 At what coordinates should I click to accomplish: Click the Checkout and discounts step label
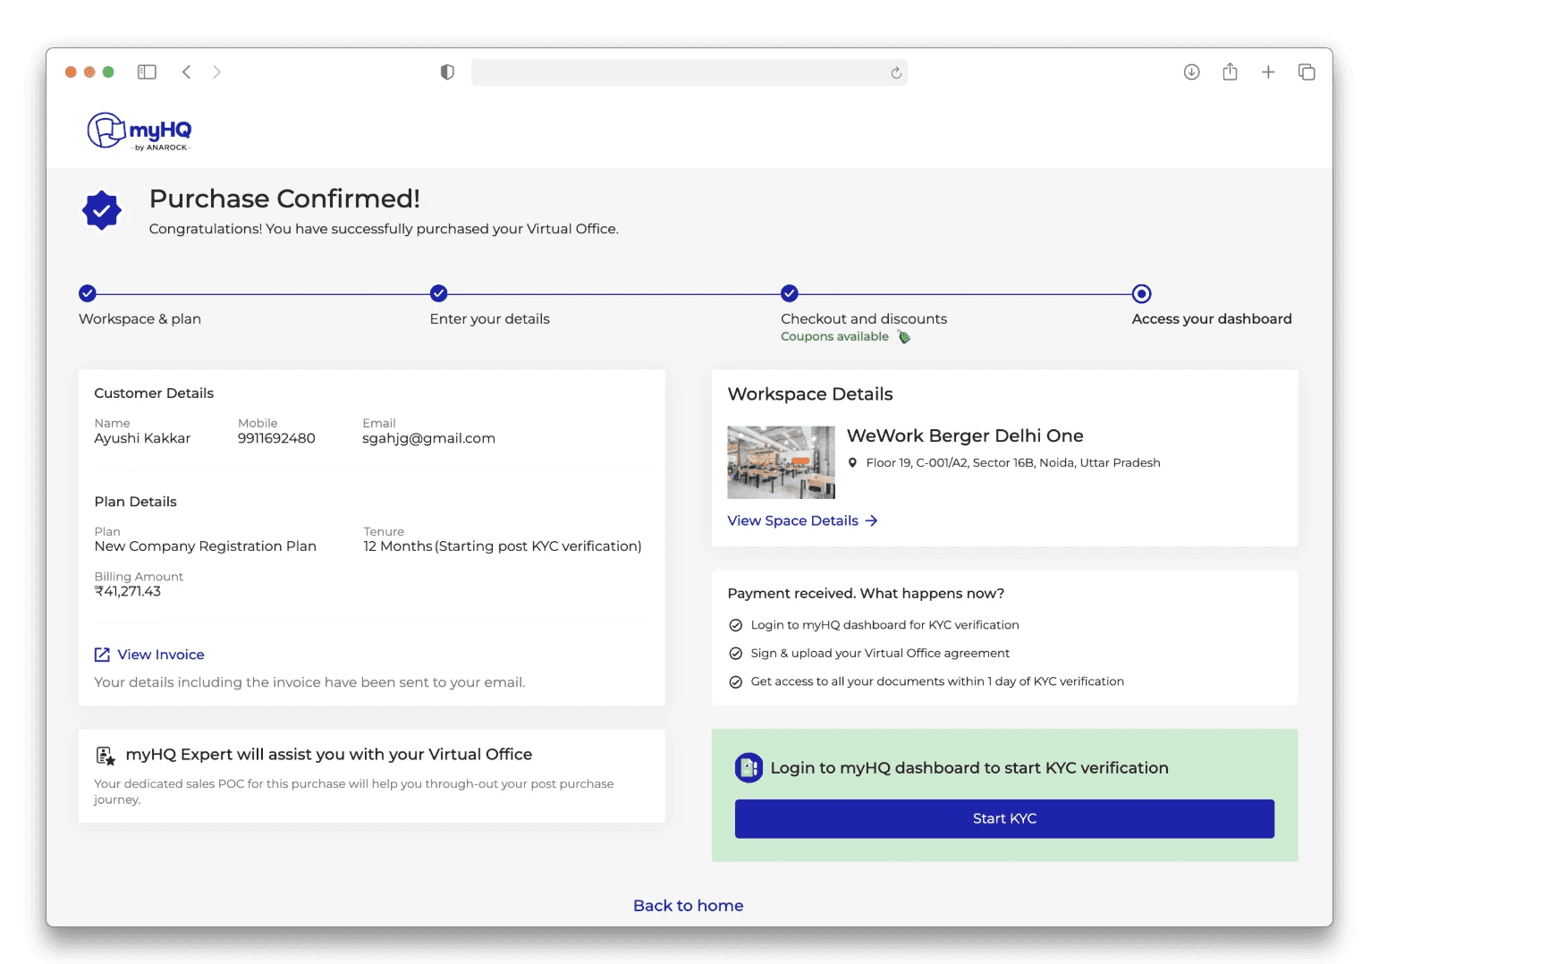coord(863,319)
